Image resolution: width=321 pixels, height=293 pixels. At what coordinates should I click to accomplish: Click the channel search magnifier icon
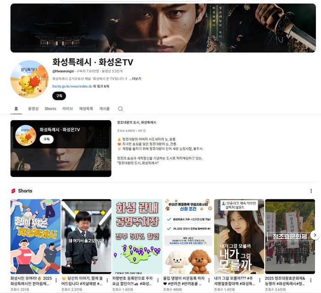[x=120, y=109]
